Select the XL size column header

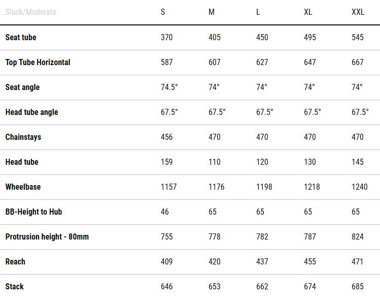coord(308,12)
